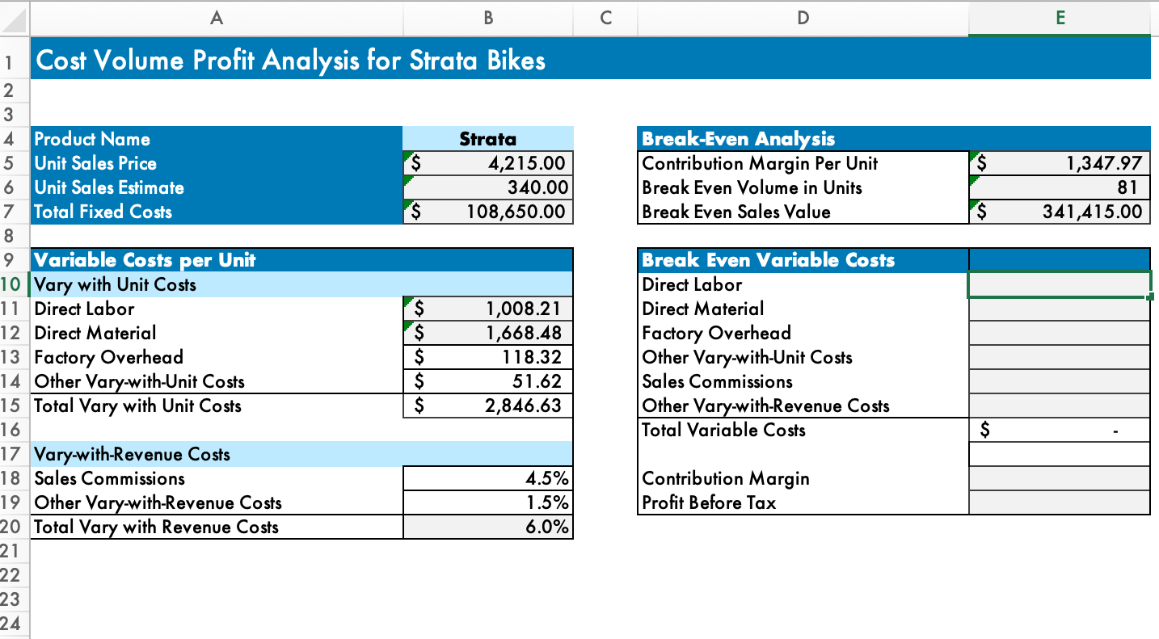Image resolution: width=1159 pixels, height=639 pixels.
Task: Select the Break-Even Analysis header
Action: coord(894,139)
